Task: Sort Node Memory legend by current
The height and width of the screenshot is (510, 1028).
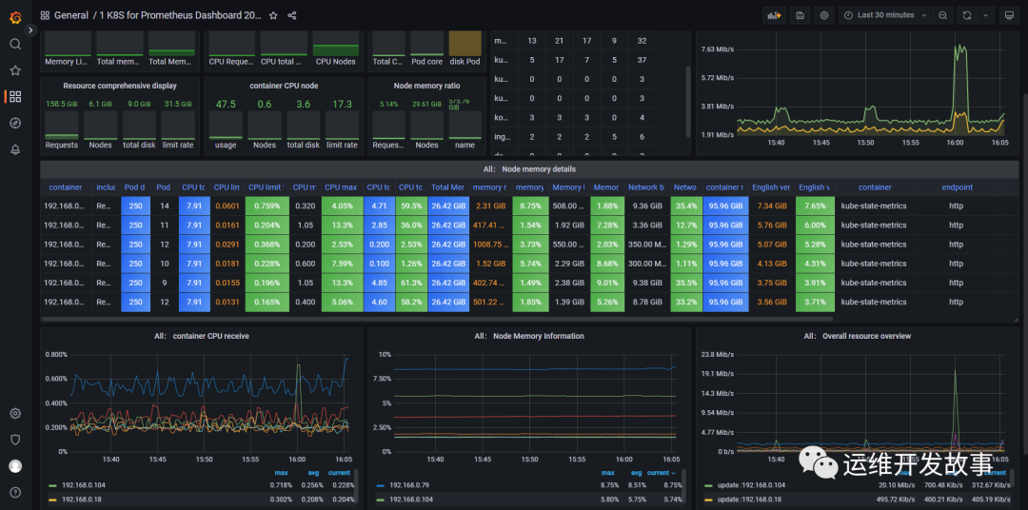Action: click(661, 473)
